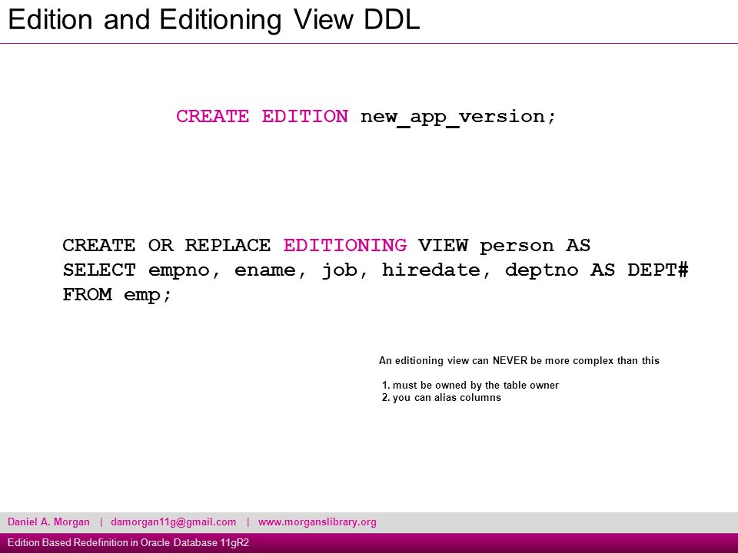Click the slide title Edition and Editioning View DDL
The height and width of the screenshot is (553, 738).
[x=214, y=20]
